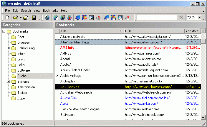Select the red AME Info bookmark

point(128,48)
